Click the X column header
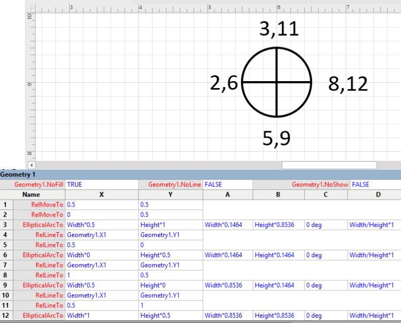The width and height of the screenshot is (401, 323). (x=102, y=195)
